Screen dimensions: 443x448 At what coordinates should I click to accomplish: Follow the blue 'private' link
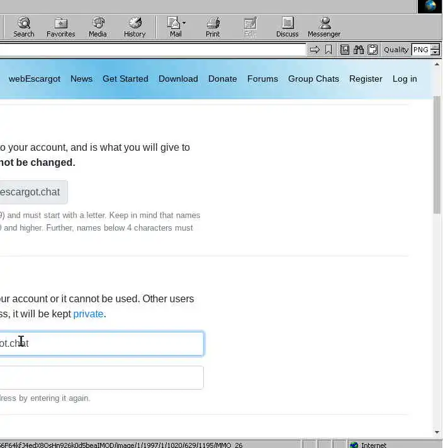tap(88, 314)
